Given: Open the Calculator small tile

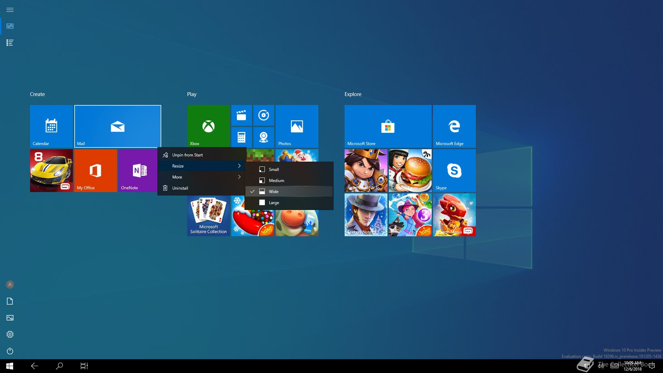Looking at the screenshot, I should tap(241, 137).
